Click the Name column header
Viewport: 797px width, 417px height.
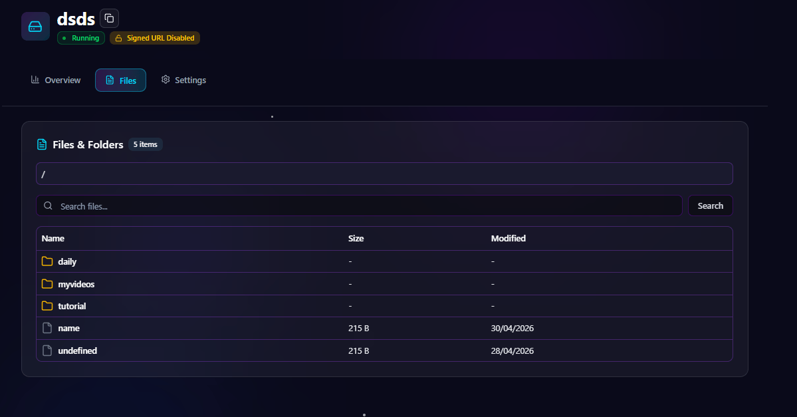tap(53, 239)
